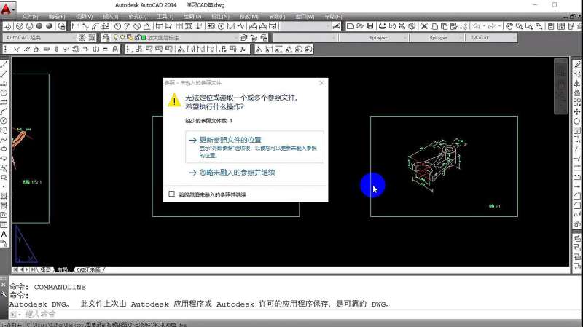Image resolution: width=583 pixels, height=327 pixels.
Task: Click the Undo arrow icon
Action: coord(476,26)
